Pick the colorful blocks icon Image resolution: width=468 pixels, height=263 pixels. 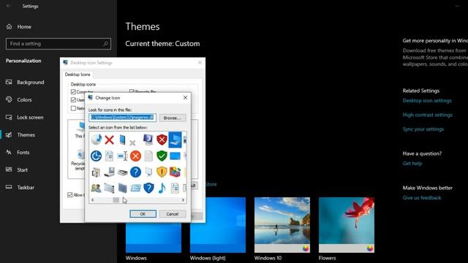[x=175, y=172]
